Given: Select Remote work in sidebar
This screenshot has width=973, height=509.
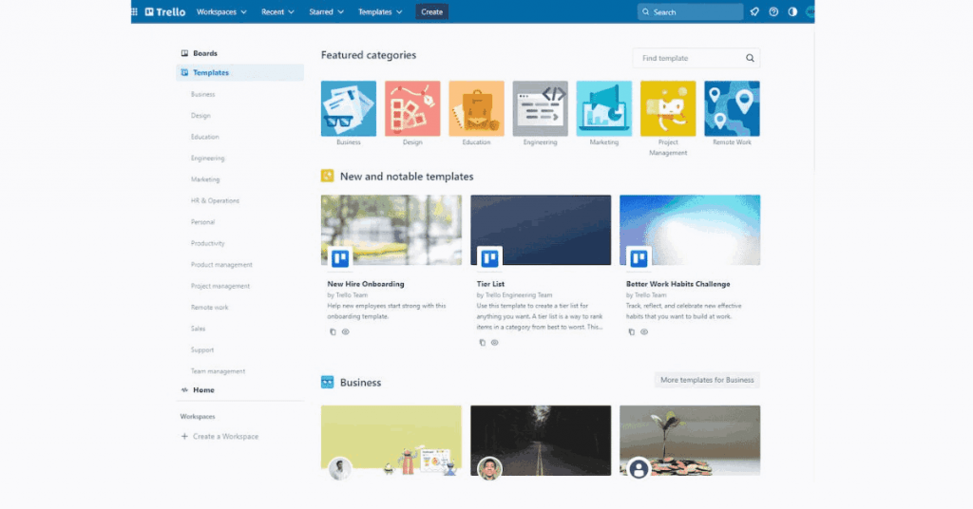Looking at the screenshot, I should pos(210,308).
